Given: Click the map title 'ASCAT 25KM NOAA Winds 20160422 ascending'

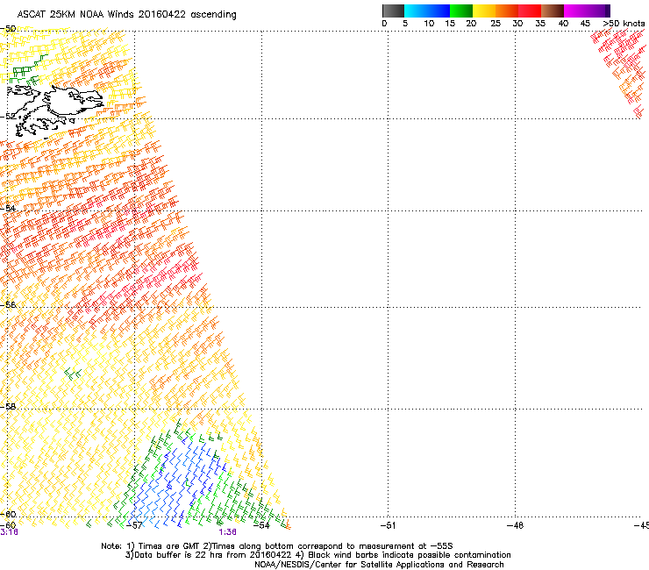Looking at the screenshot, I should 126,15.
